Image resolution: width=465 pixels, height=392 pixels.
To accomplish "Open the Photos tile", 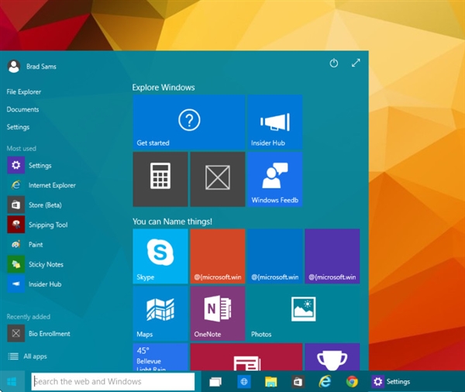I will (x=302, y=314).
